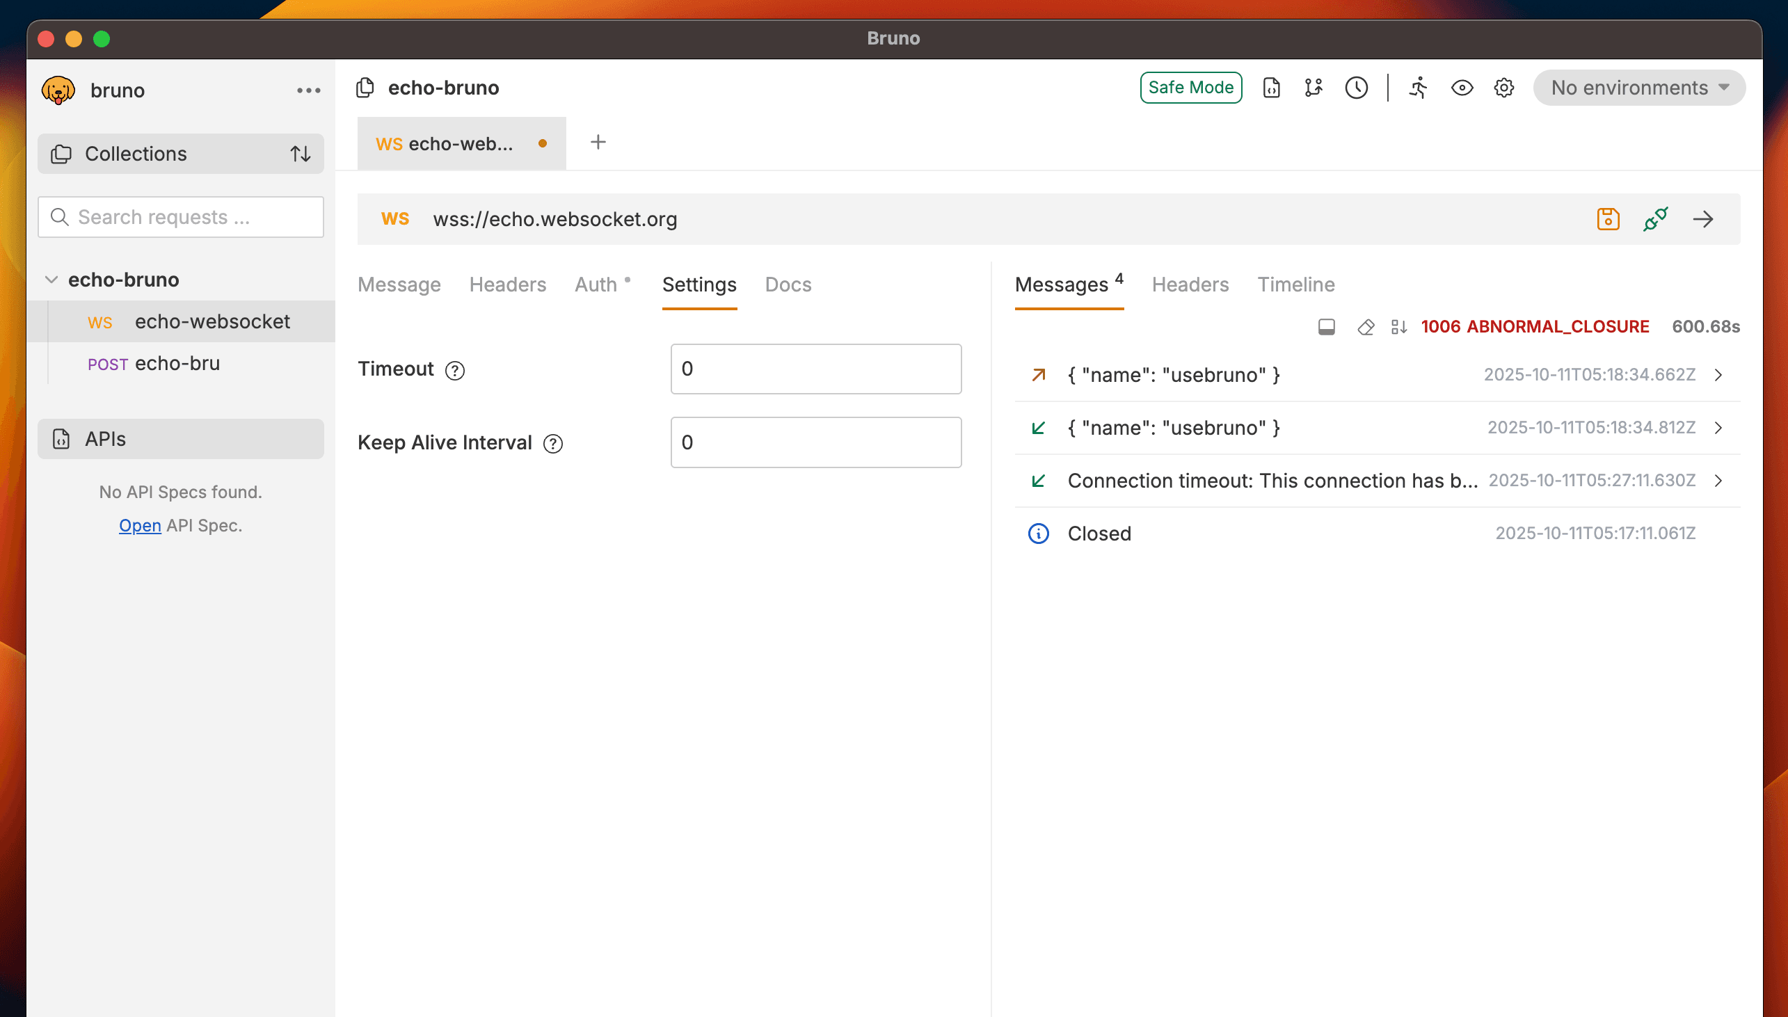This screenshot has width=1788, height=1017.
Task: Open the Git version control panel
Action: pos(1314,88)
